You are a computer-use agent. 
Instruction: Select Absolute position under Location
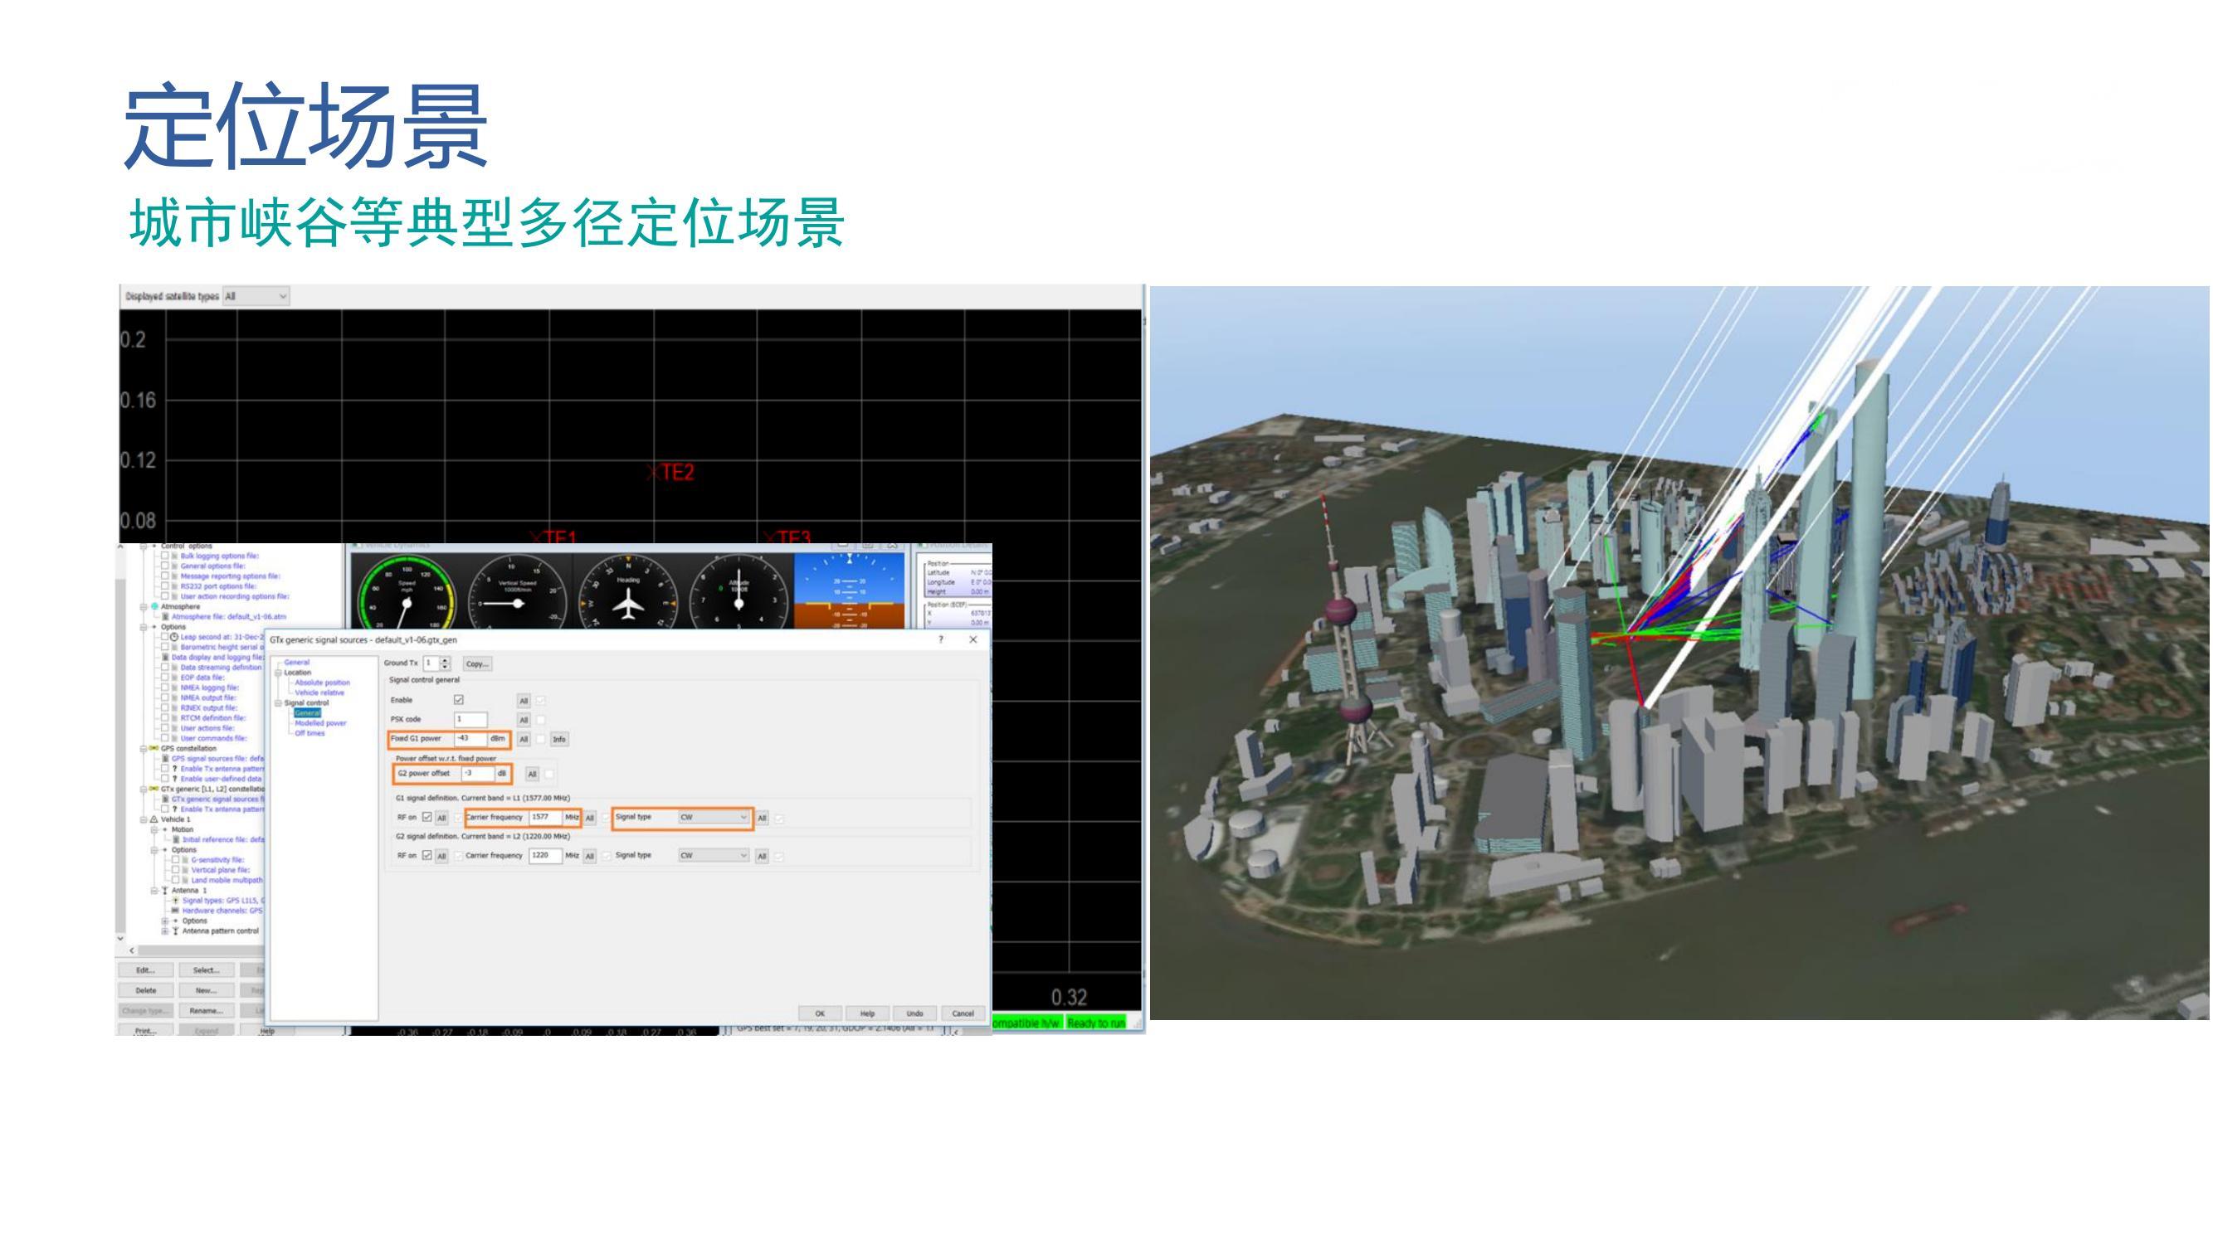coord(322,683)
